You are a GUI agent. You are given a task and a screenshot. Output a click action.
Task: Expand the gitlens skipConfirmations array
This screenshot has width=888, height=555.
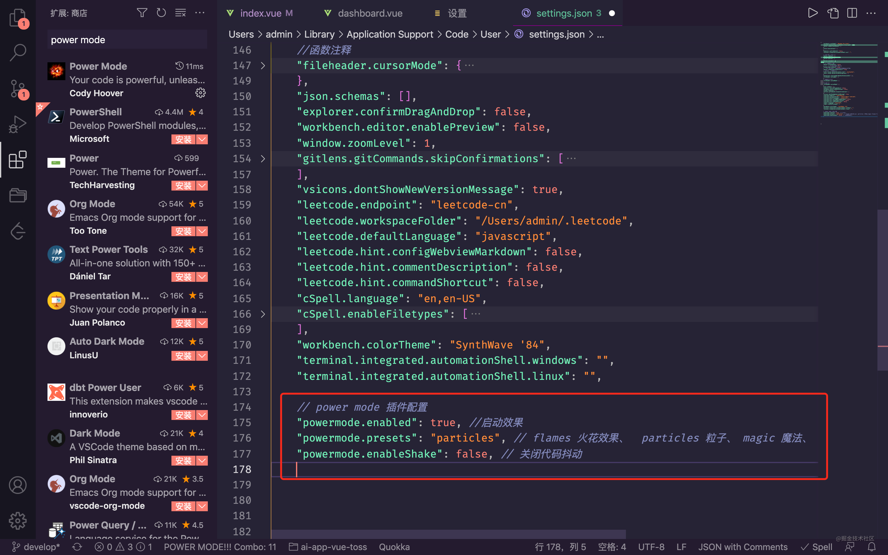point(263,158)
